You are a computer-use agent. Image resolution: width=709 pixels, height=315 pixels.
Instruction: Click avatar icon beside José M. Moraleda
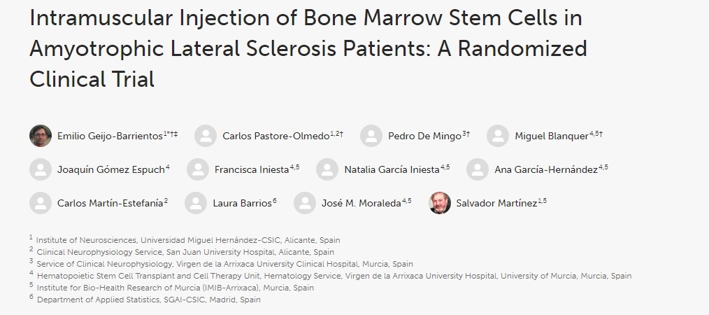[x=305, y=203]
